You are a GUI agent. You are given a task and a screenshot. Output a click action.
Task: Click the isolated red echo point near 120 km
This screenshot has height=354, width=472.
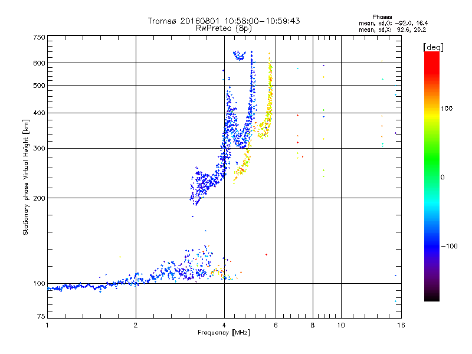click(267, 255)
